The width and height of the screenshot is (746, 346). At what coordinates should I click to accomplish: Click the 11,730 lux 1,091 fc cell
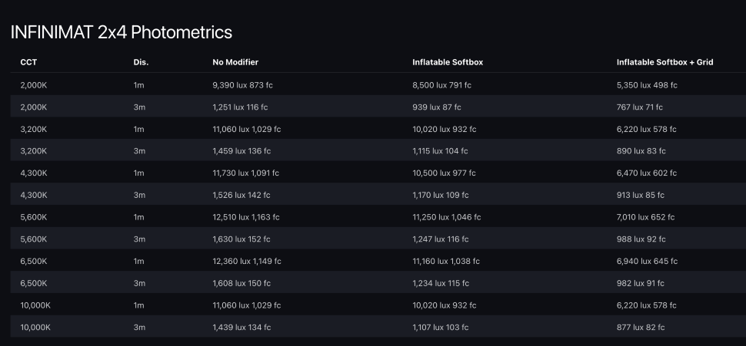[246, 173]
